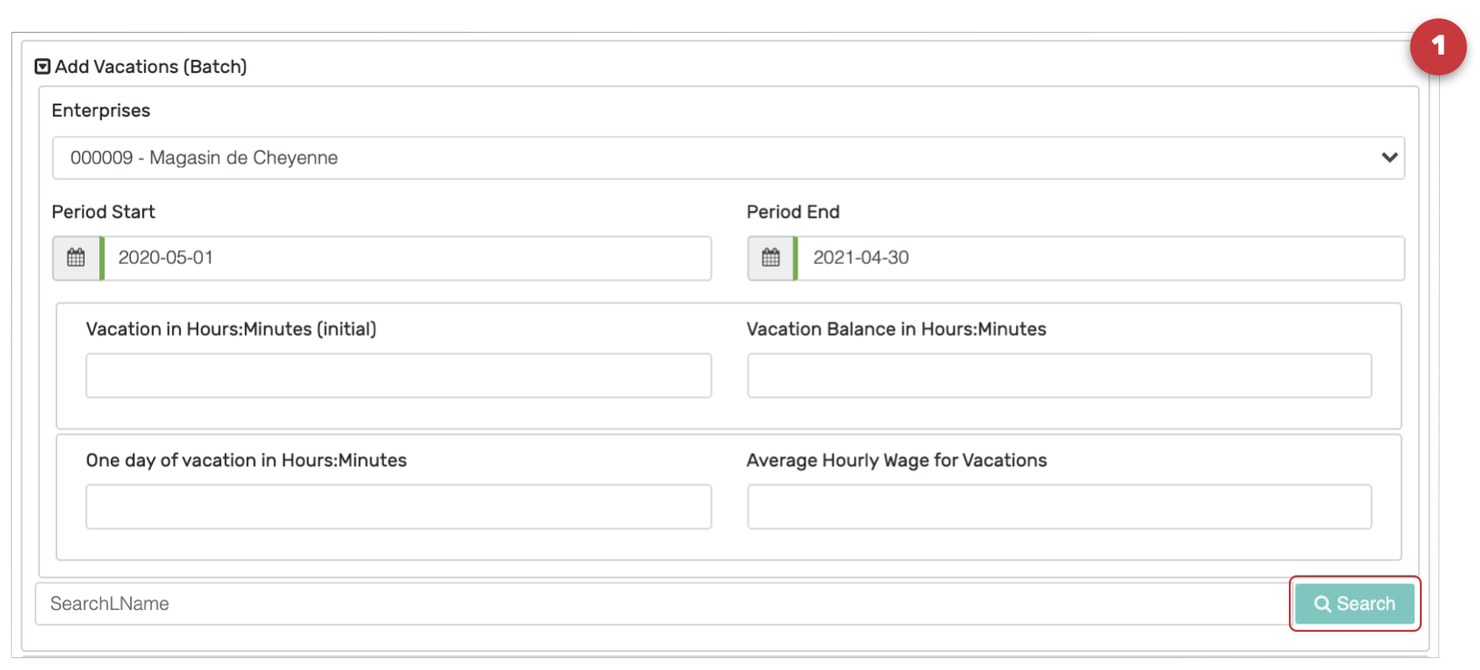This screenshot has height=670, width=1480.
Task: Click the Period Start label
Action: click(x=104, y=211)
